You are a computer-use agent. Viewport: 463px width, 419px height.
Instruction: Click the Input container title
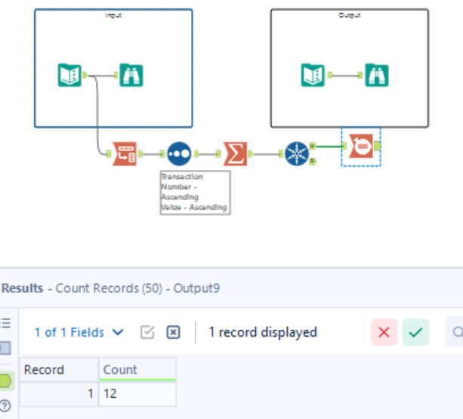pos(113,15)
